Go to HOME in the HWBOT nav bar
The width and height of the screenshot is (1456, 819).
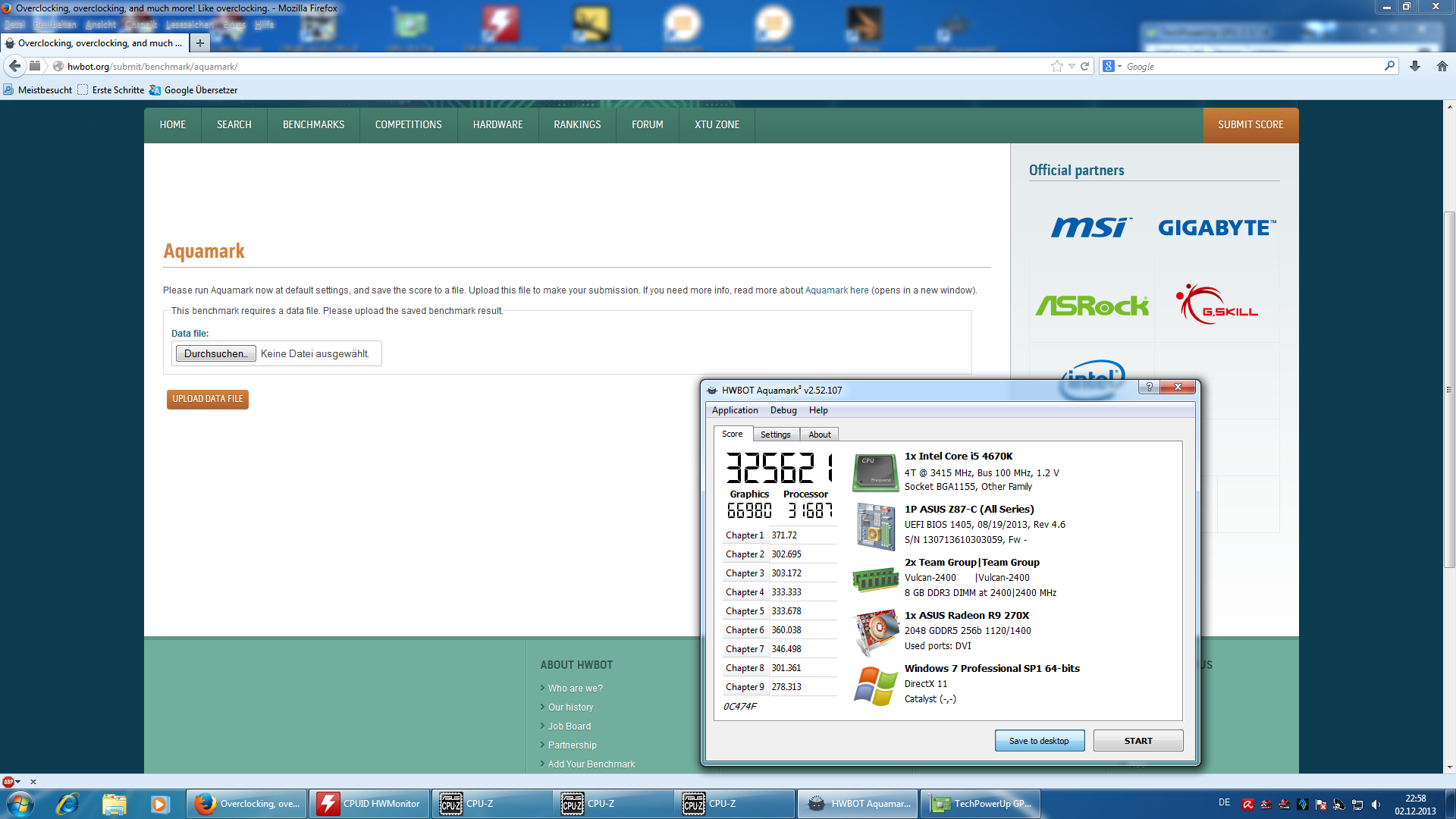[172, 125]
